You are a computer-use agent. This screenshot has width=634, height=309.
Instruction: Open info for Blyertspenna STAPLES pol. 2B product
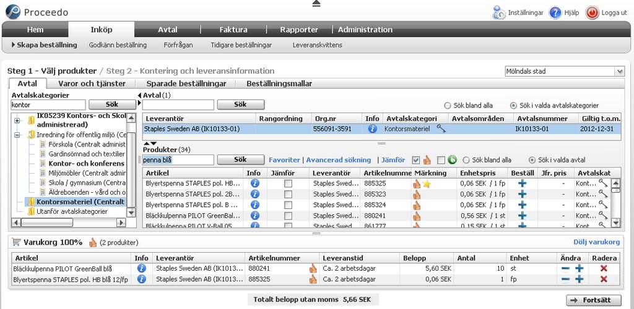coord(254,194)
